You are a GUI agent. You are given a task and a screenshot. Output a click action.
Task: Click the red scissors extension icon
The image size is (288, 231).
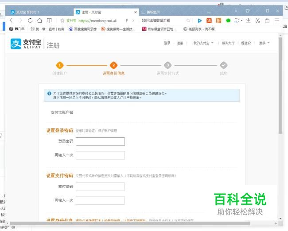tap(209, 20)
